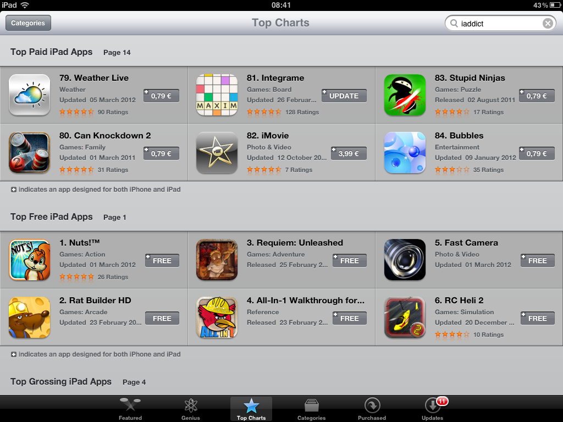563x422 pixels.
Task: Open the Stupid Ninjas app icon
Action: [x=405, y=95]
